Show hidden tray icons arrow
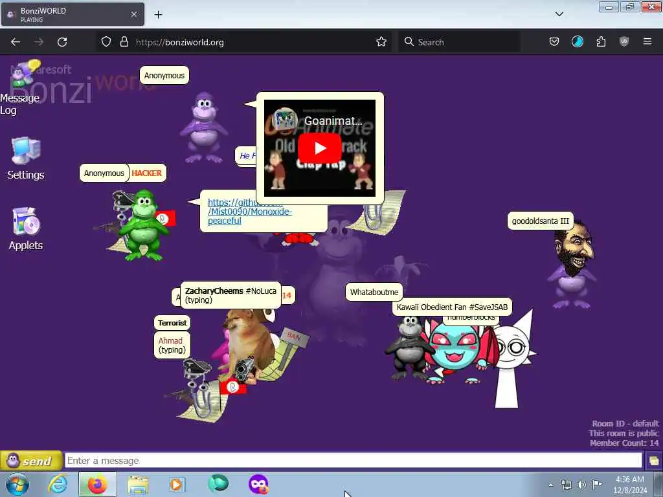Viewport: 663px width, 497px height. 550,485
